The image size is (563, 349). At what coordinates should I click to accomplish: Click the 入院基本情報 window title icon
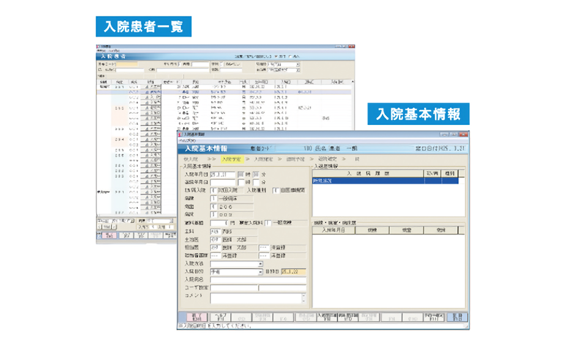point(181,134)
